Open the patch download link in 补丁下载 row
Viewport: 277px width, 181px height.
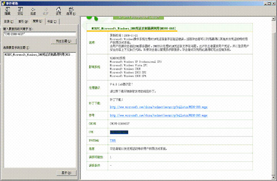158,107
